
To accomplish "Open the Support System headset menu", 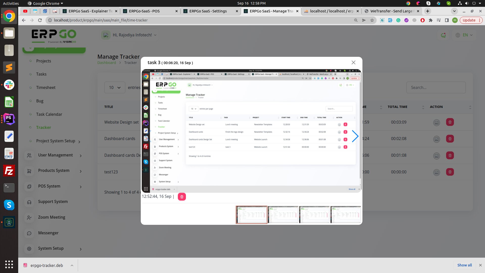I will pos(29,202).
